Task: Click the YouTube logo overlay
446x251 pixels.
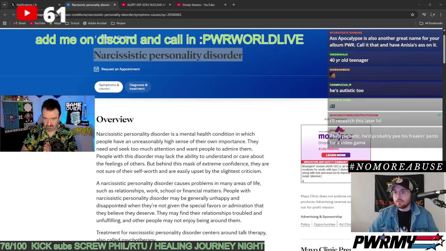Action: [x=27, y=13]
